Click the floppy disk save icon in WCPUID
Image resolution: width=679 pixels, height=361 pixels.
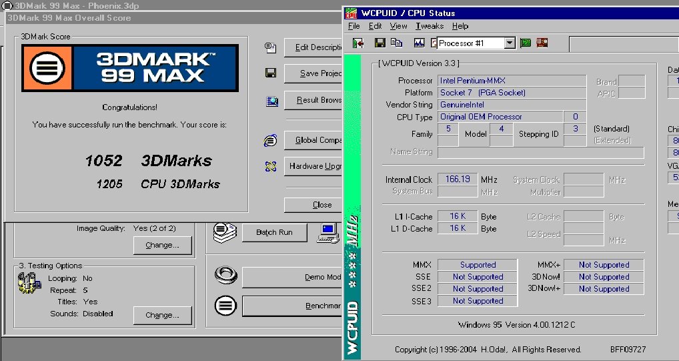380,43
